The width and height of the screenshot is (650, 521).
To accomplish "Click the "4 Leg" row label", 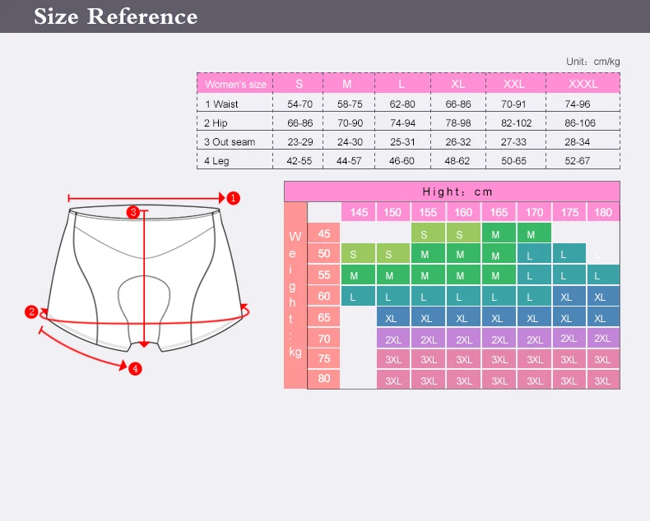I will click(x=216, y=161).
